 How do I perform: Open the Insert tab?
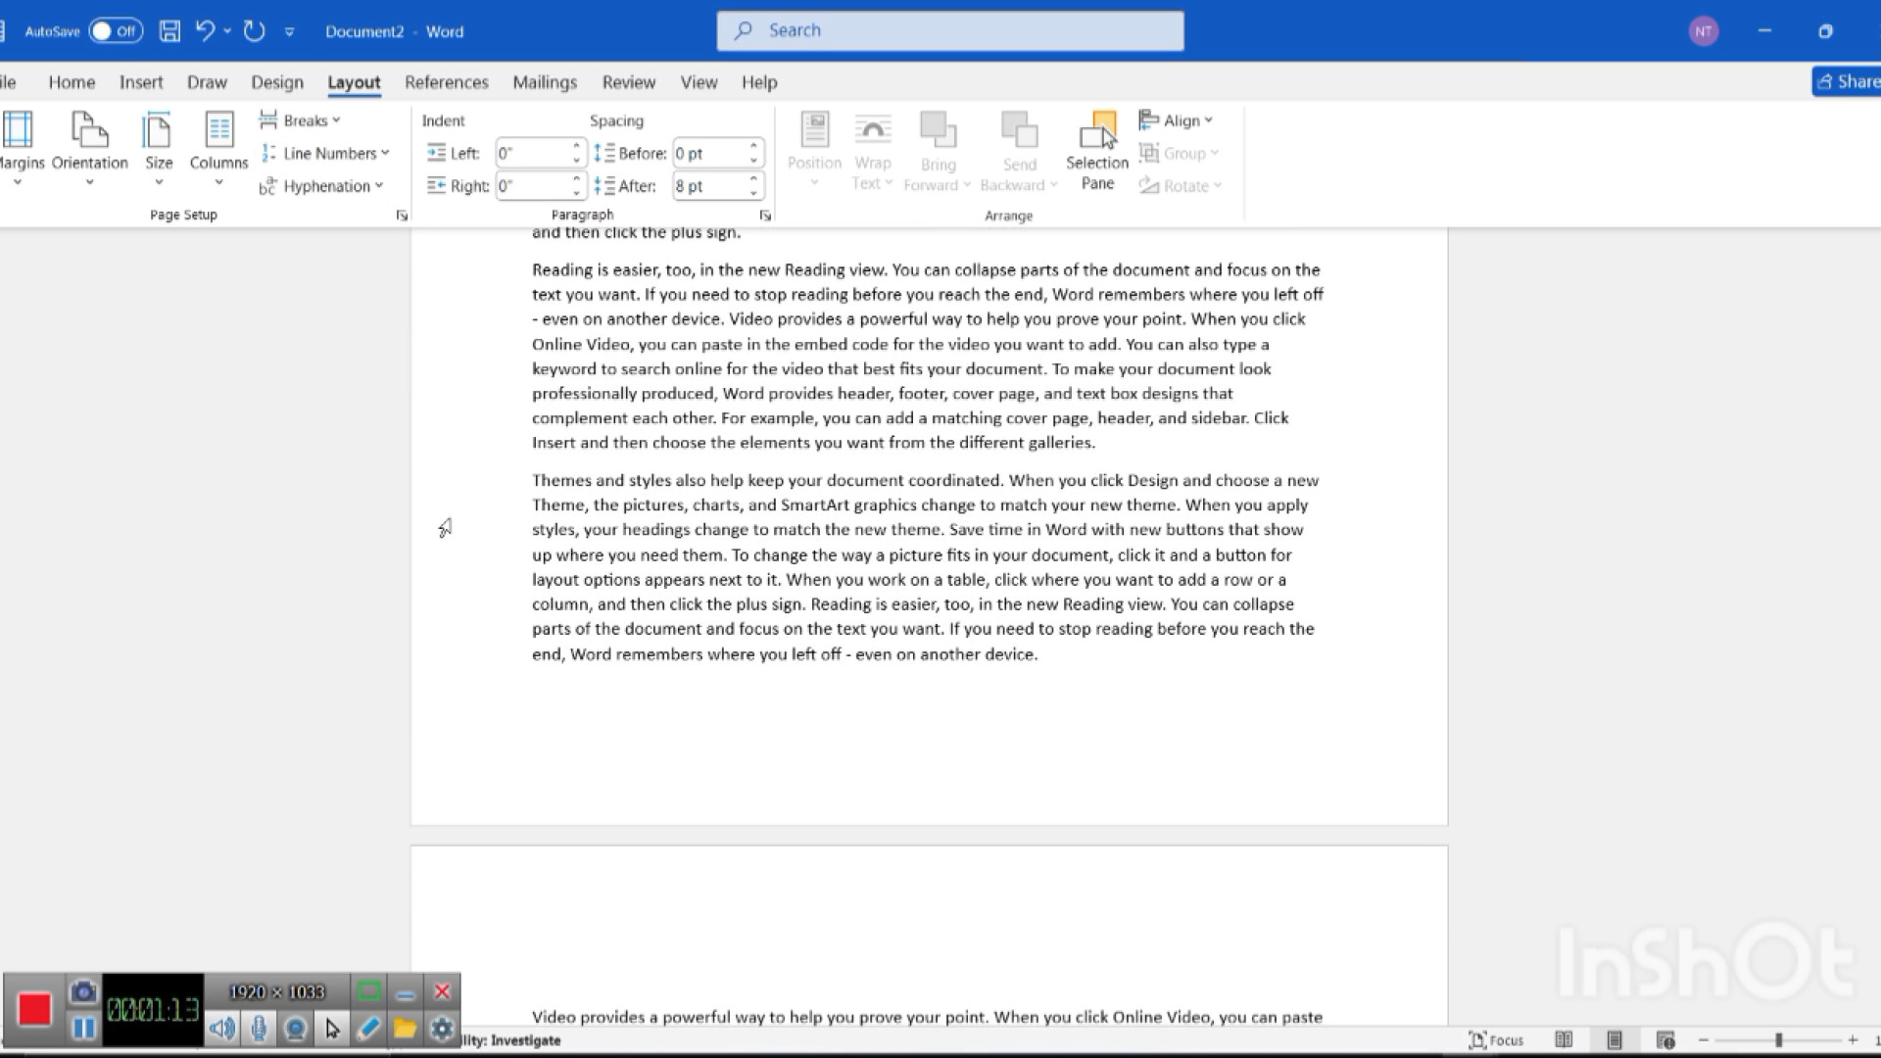pyautogui.click(x=141, y=82)
